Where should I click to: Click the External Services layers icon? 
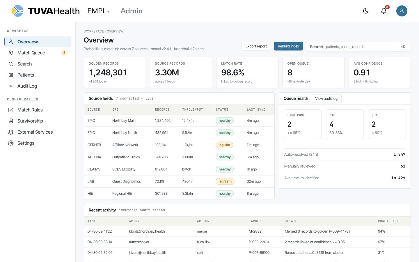coord(11,132)
